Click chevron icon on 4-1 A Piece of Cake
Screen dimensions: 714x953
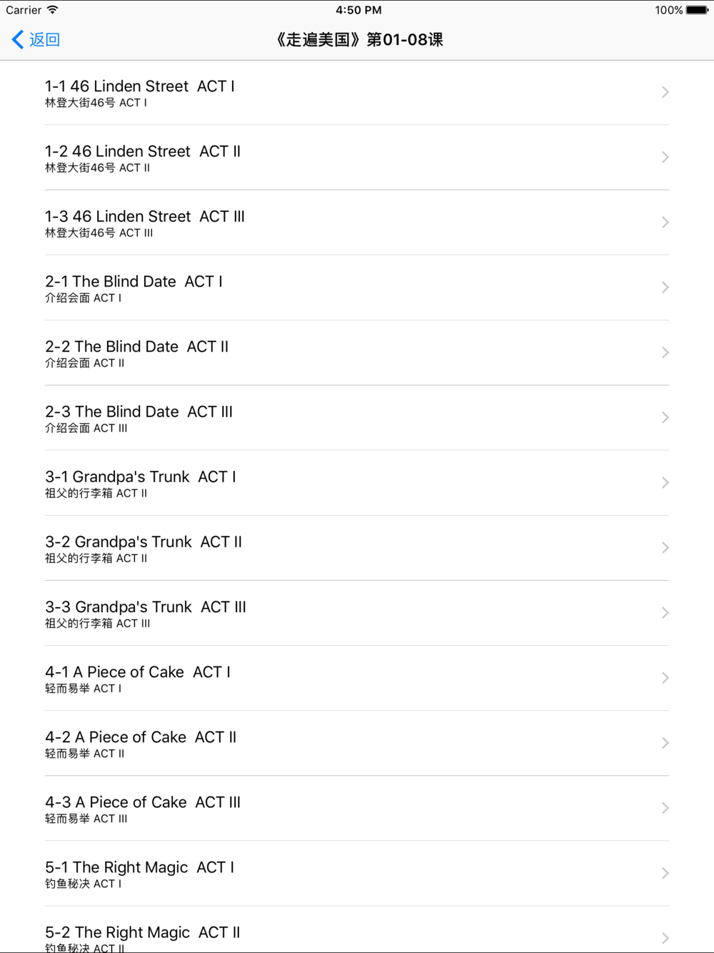click(665, 677)
